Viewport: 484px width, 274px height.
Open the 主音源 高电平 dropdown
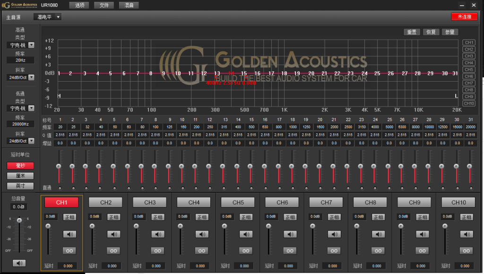48,17
